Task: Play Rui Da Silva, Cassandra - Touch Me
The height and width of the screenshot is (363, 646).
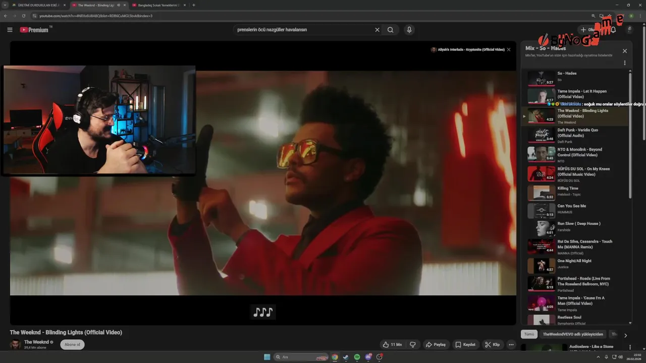Action: tap(575, 246)
